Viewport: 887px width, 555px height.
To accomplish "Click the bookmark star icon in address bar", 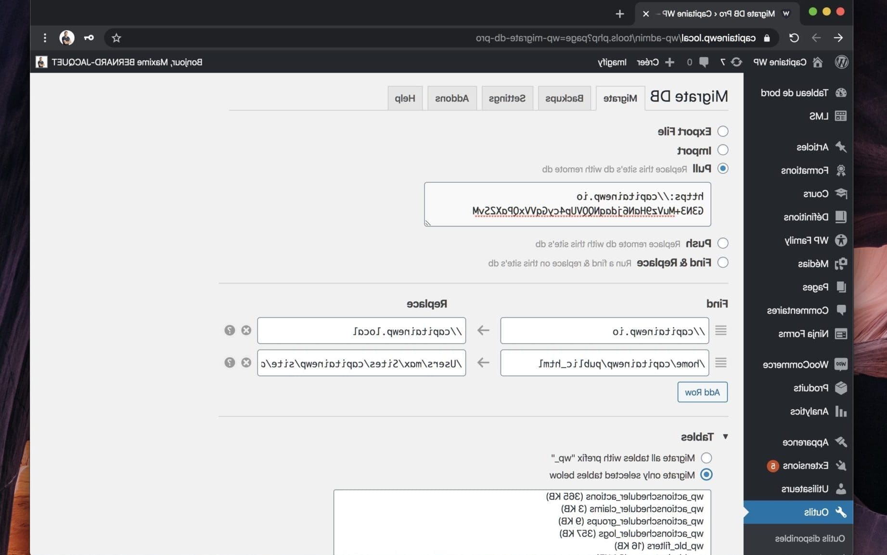I will [116, 38].
